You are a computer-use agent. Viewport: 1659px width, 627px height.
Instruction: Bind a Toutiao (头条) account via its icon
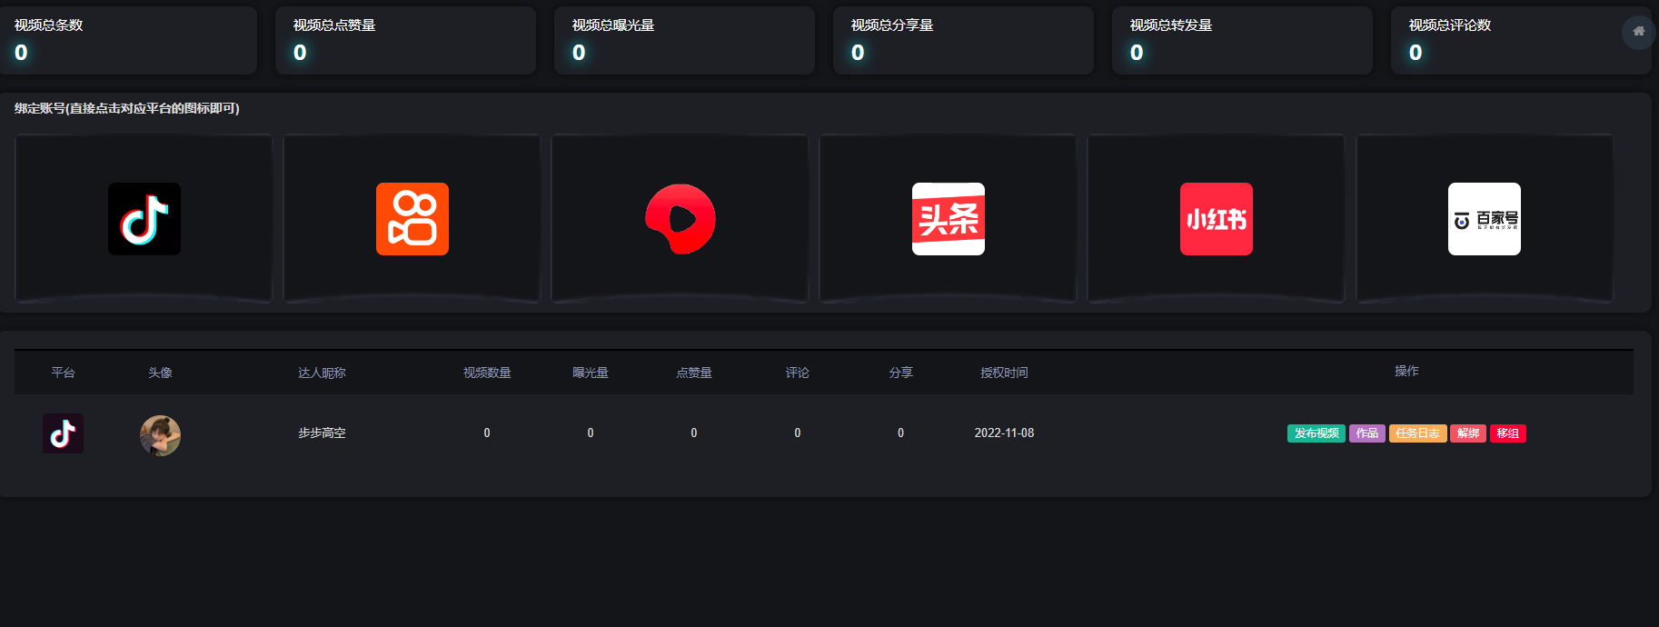click(x=949, y=219)
